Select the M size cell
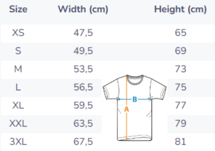This screenshot has height=151, width=215. pos(18,69)
